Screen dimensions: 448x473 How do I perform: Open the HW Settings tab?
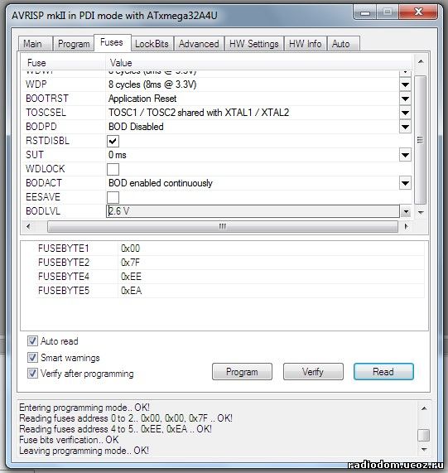[x=254, y=44]
